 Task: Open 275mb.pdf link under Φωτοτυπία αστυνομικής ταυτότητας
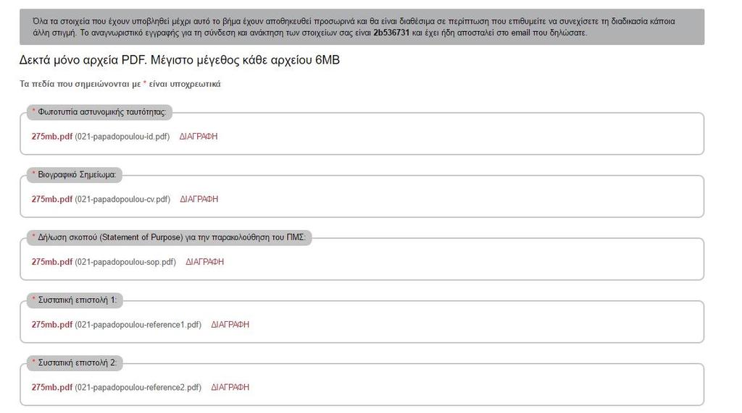[x=52, y=136]
